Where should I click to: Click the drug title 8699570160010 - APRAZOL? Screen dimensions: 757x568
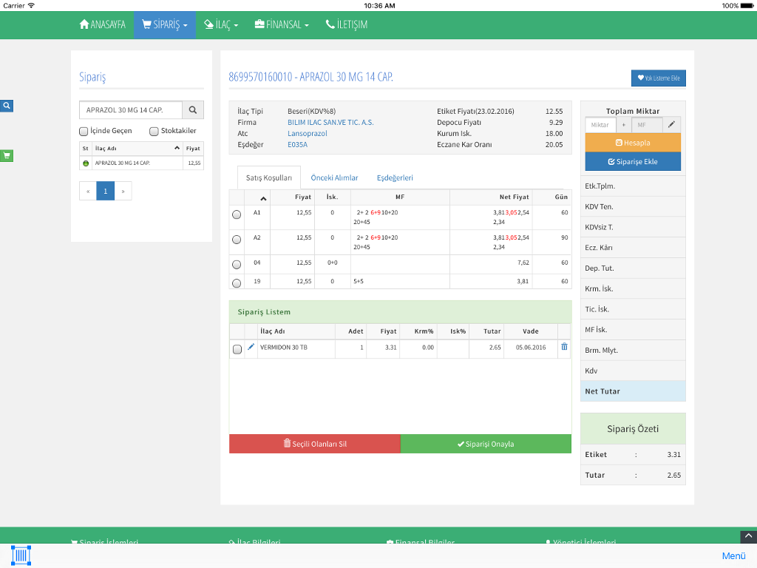[311, 77]
